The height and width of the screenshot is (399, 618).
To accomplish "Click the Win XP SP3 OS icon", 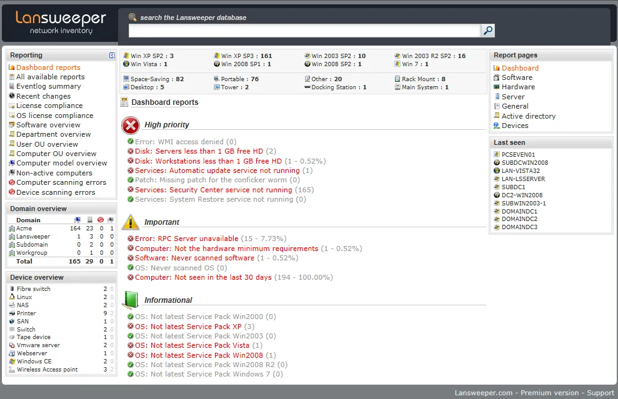I will (x=217, y=56).
